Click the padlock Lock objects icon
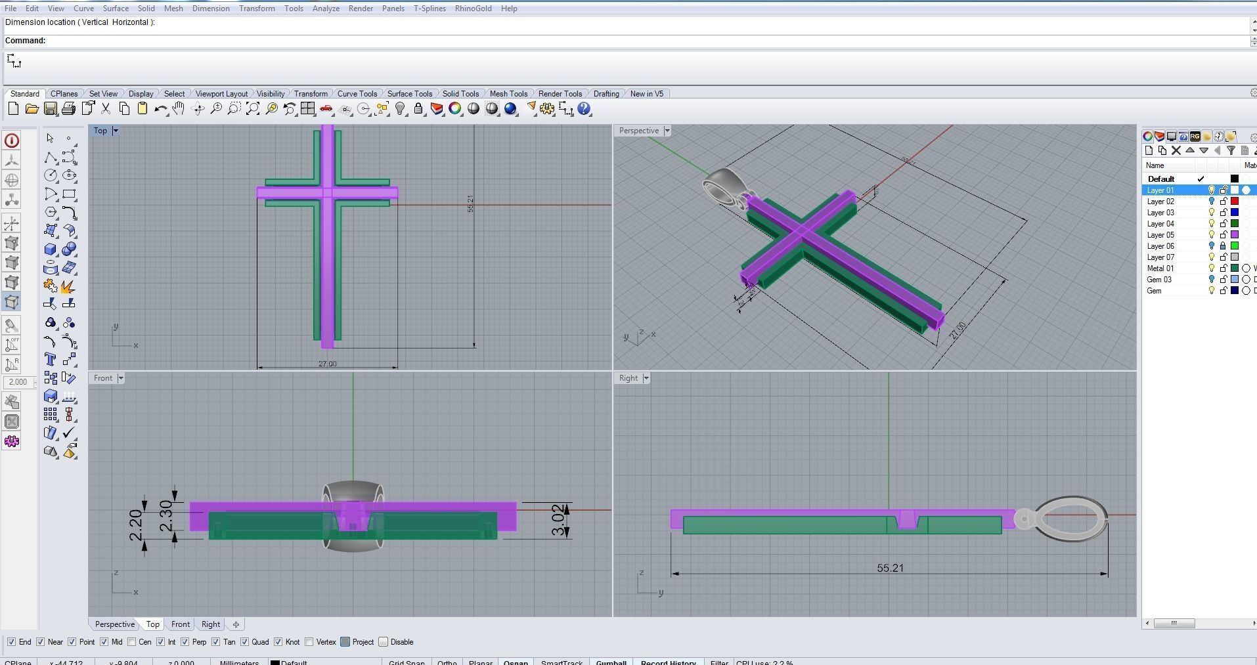This screenshot has width=1257, height=665. click(x=418, y=109)
